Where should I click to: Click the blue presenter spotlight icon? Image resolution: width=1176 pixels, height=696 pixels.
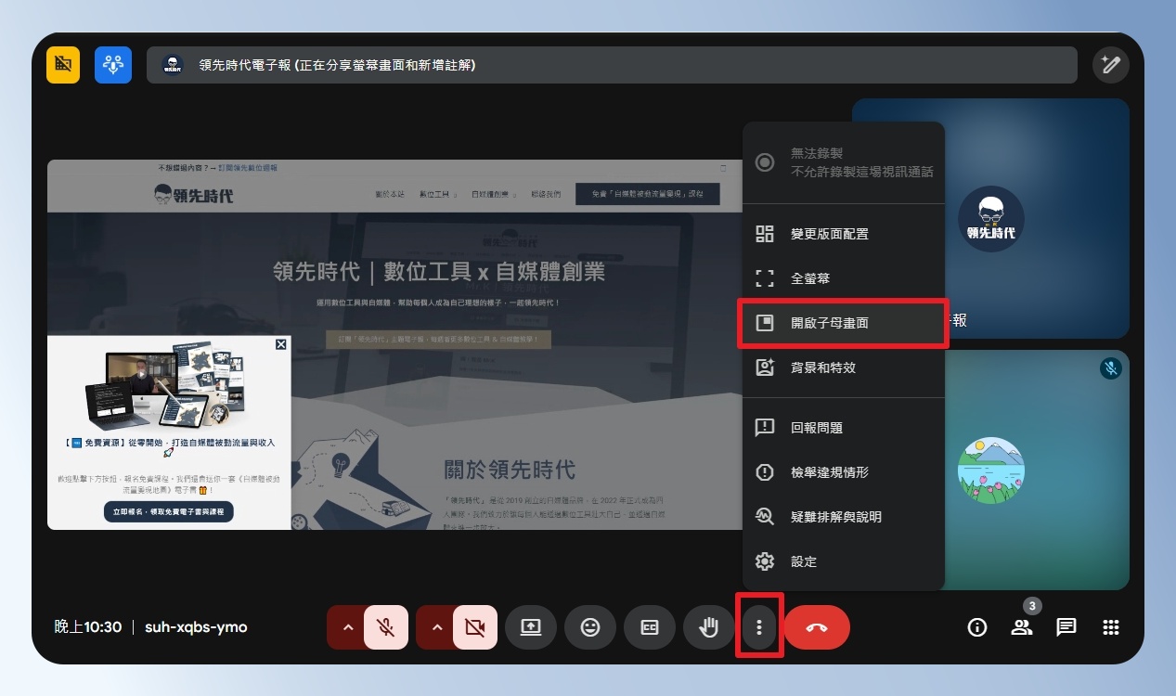[113, 65]
